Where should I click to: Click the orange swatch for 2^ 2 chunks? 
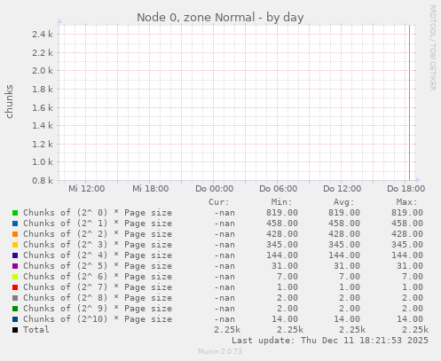[15, 234]
